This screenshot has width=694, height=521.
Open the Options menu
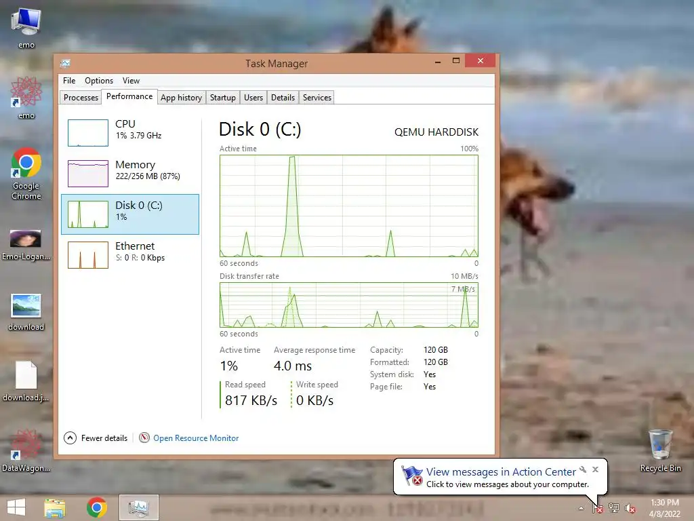click(99, 81)
